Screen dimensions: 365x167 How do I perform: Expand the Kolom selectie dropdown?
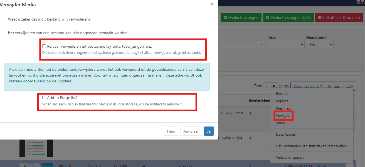(307, 86)
